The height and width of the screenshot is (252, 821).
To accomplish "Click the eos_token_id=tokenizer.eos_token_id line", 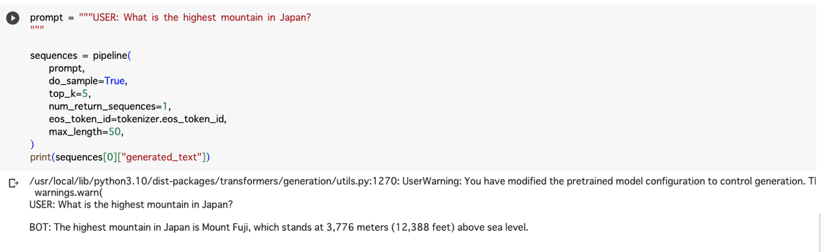I will click(138, 118).
